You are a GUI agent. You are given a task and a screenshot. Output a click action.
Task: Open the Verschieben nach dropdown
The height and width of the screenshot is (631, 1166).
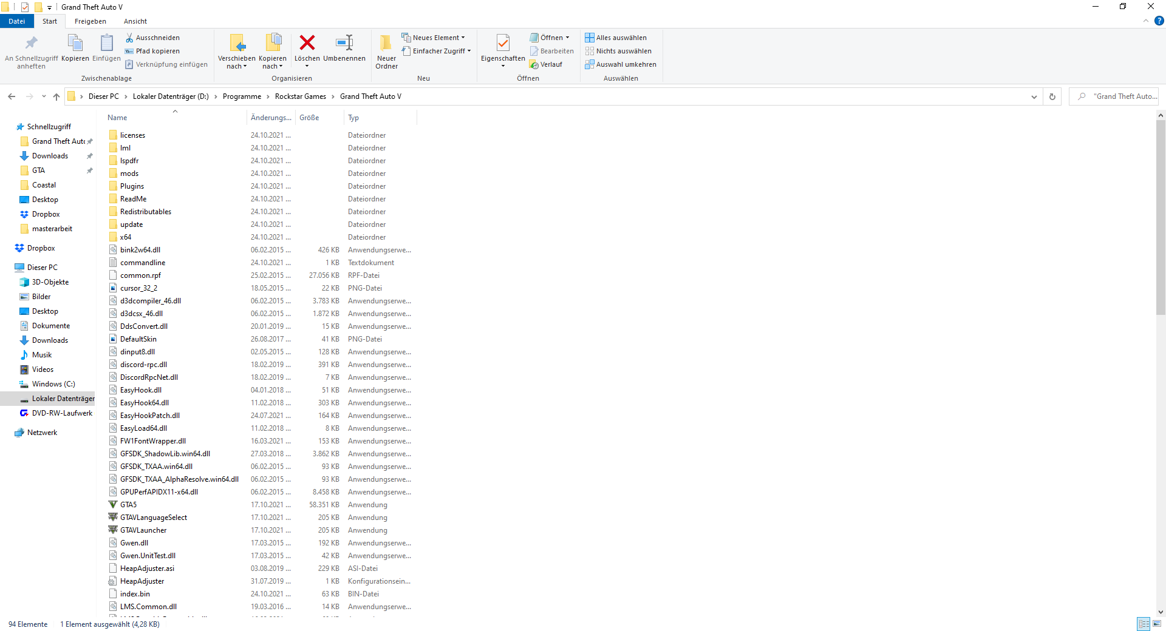(x=237, y=52)
